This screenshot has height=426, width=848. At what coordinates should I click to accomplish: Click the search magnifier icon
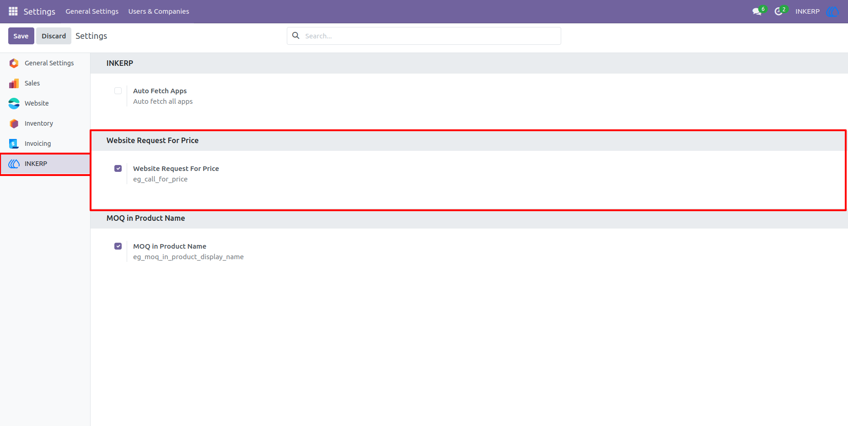coord(296,36)
